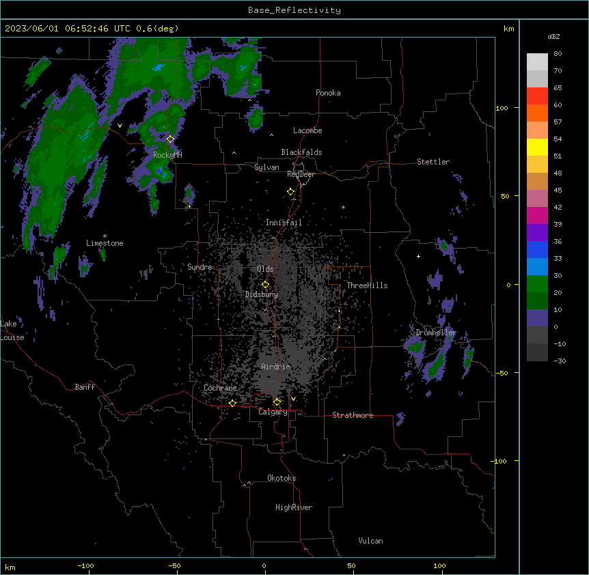This screenshot has height=575, width=589.
Task: Click the RockyMH label
Action: coord(167,155)
